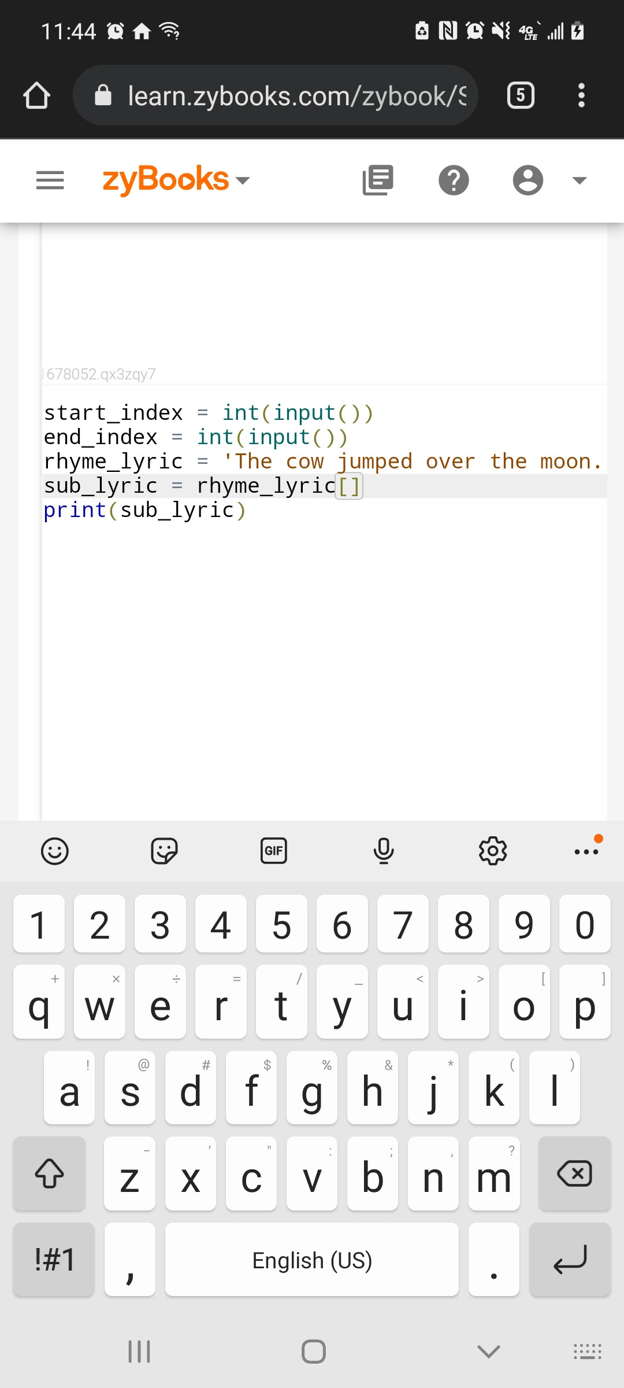The height and width of the screenshot is (1388, 624).
Task: Tap the j key
Action: pos(433,1088)
